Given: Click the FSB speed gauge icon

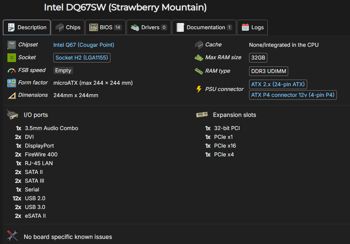Looking at the screenshot, I should (12, 70).
